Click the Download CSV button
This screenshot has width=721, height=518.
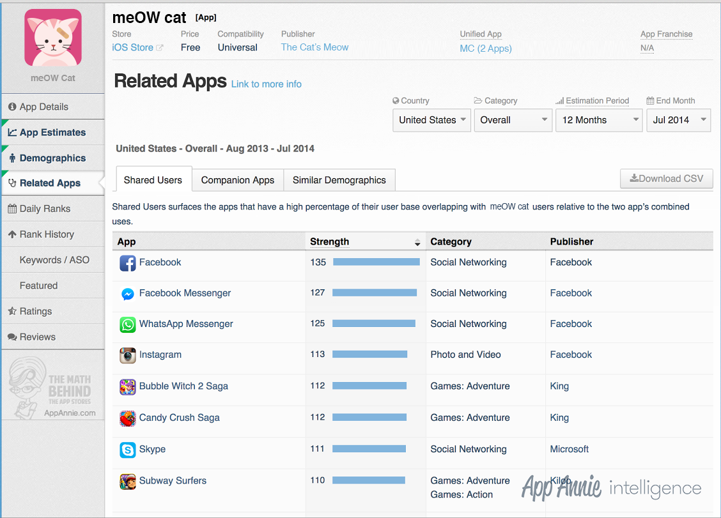coord(666,178)
